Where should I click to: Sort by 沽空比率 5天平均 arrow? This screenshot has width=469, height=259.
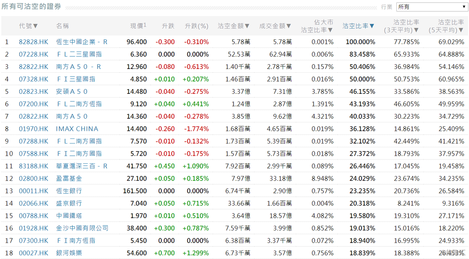click(x=461, y=30)
